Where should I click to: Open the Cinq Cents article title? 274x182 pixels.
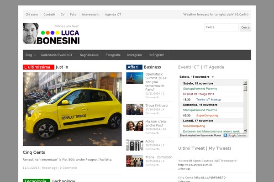click(34, 152)
